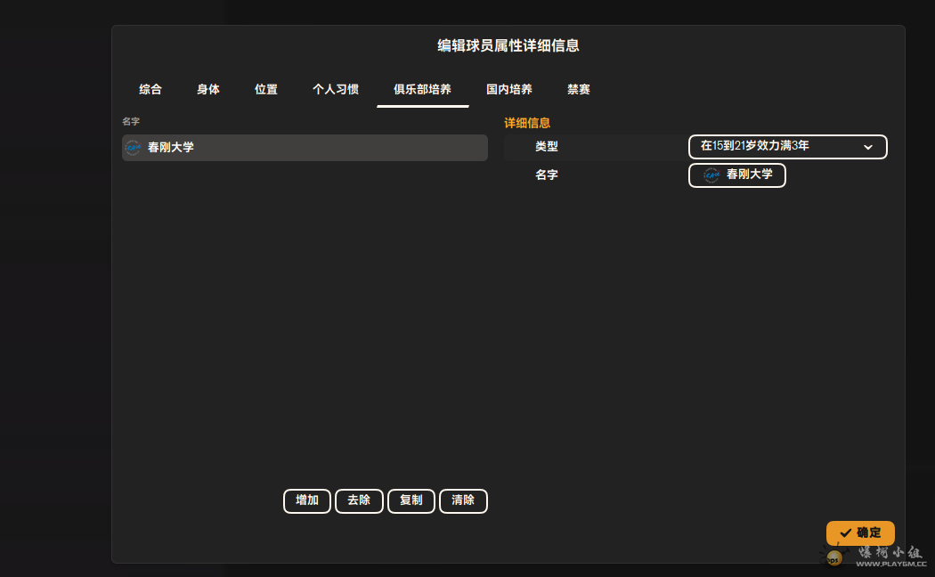Click the 去除 button
The image size is (935, 577).
tap(359, 500)
